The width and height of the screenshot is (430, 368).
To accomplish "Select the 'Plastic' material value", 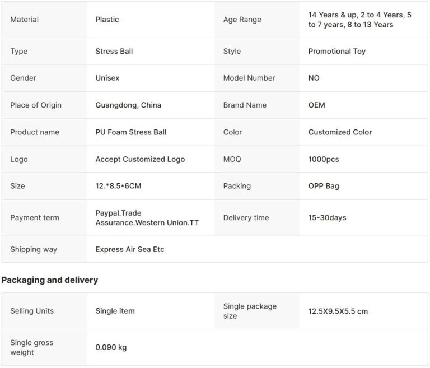I will pyautogui.click(x=107, y=20).
